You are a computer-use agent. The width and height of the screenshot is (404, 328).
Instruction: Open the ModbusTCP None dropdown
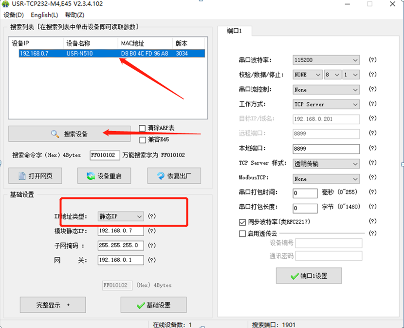[326, 179]
